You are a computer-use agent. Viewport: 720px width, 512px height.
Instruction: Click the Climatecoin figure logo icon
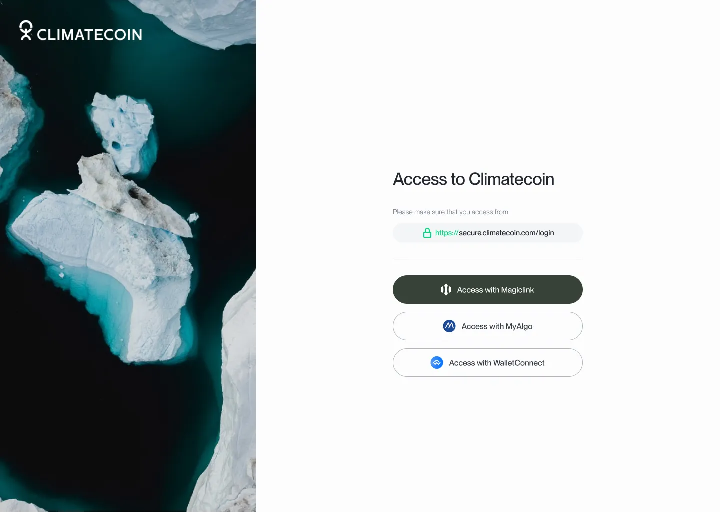(26, 30)
